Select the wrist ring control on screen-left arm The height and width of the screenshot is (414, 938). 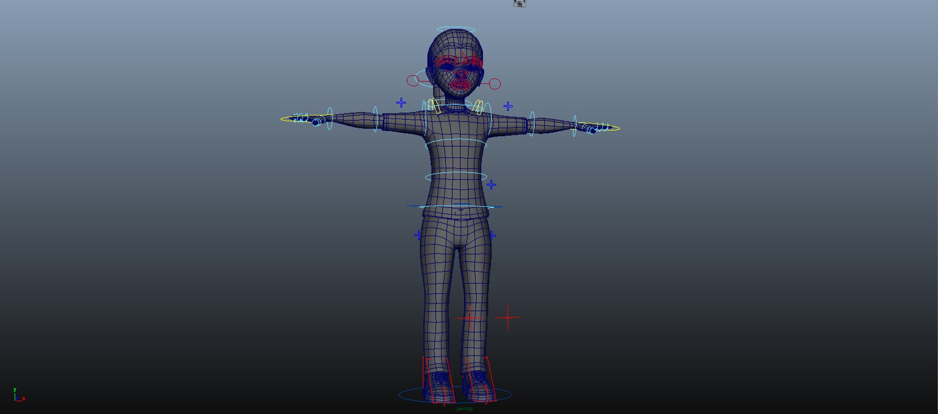point(330,119)
